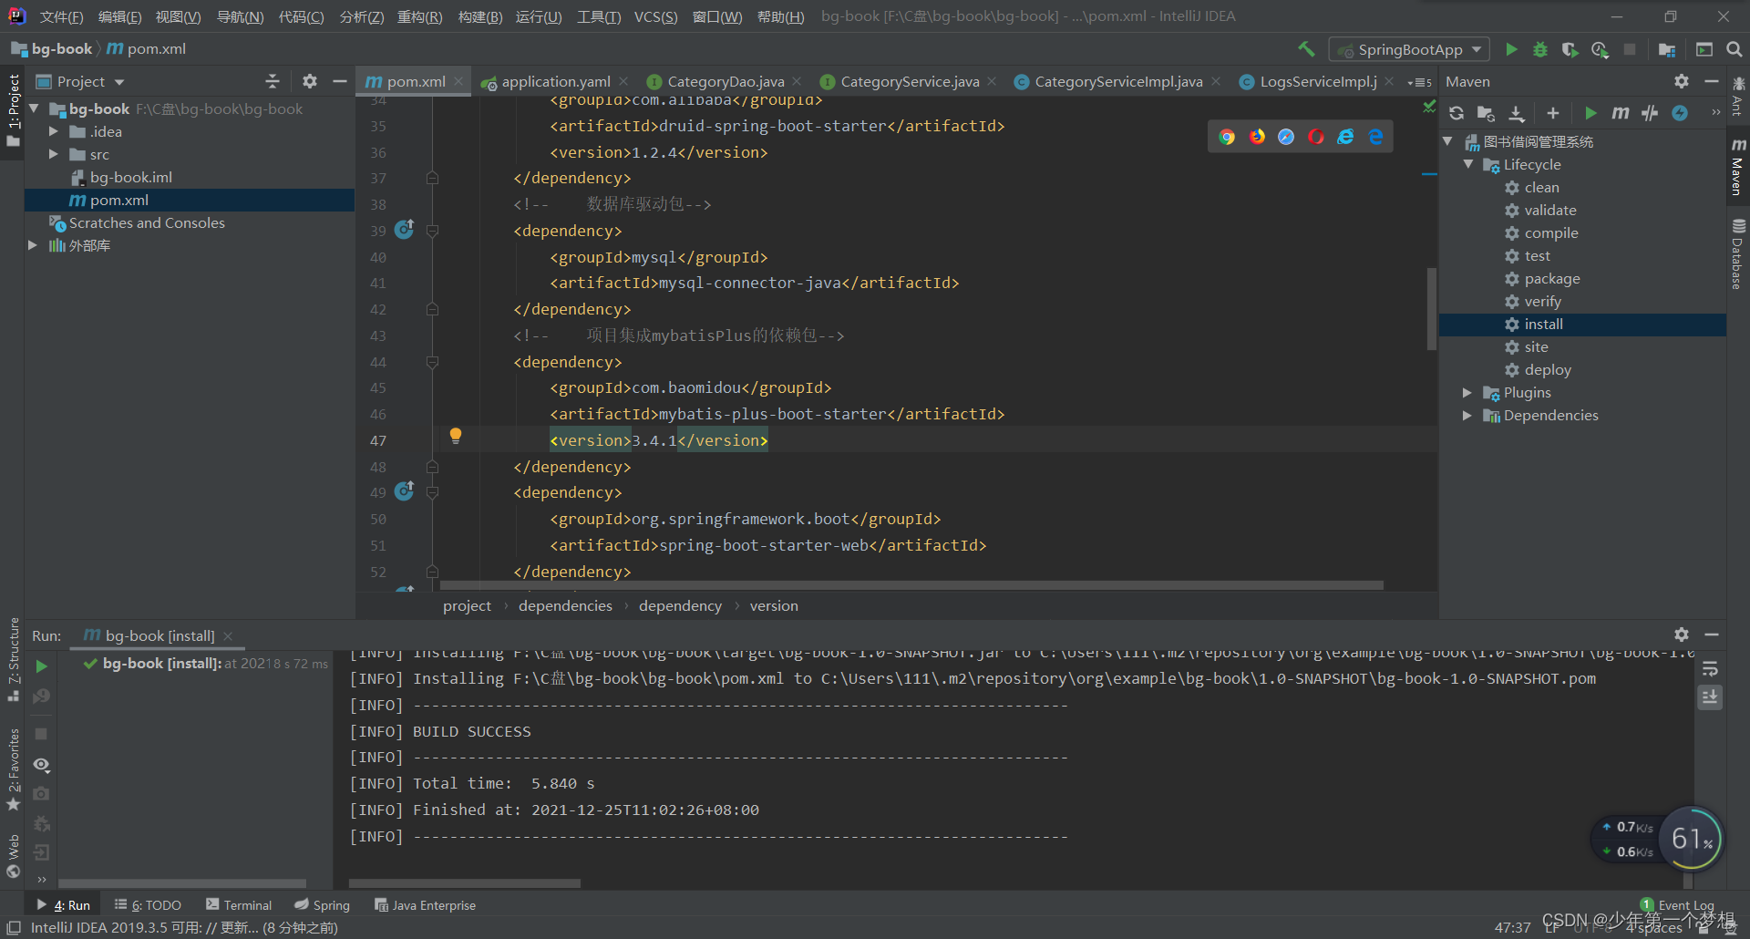Show hidden editor tabs list dropdown
This screenshot has height=939, width=1750.
pos(1420,82)
